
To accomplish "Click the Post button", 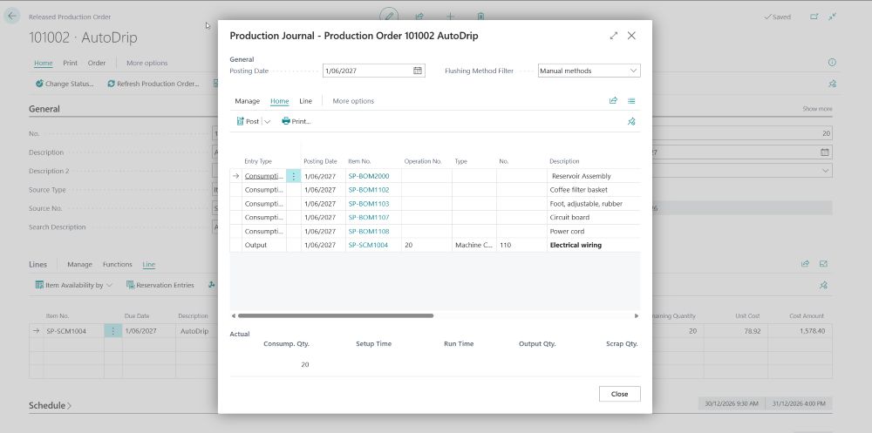I will 248,121.
